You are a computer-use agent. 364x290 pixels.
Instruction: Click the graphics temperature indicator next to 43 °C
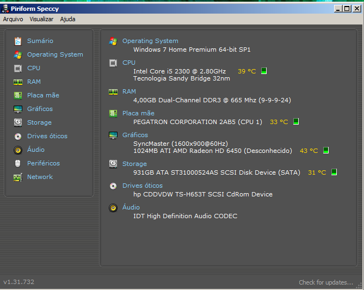coord(326,150)
